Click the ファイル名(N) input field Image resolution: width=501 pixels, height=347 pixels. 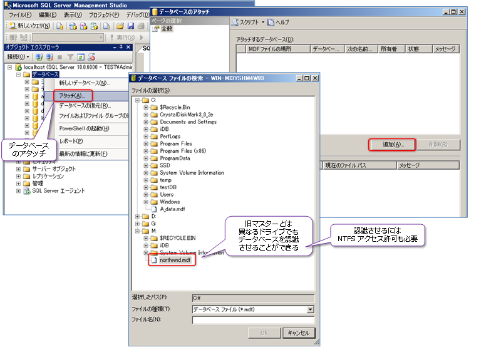(253, 319)
